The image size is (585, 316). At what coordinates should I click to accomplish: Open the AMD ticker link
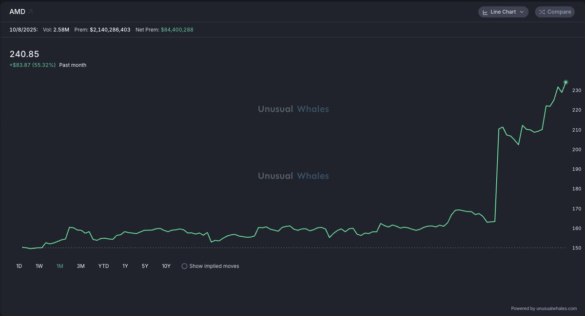point(17,12)
